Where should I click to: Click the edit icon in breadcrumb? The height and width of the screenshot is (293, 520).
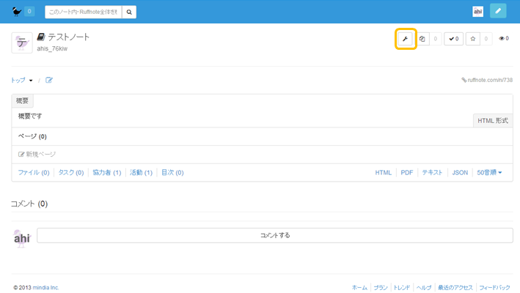49,81
